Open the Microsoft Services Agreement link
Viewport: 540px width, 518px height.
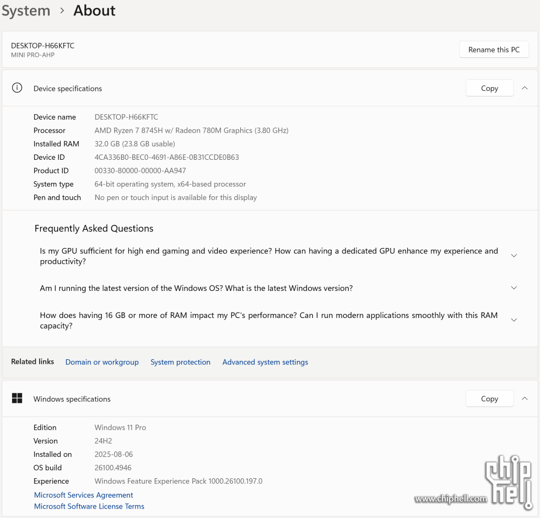tap(83, 495)
